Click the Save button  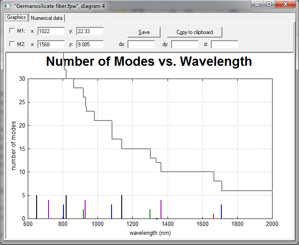pyautogui.click(x=144, y=32)
